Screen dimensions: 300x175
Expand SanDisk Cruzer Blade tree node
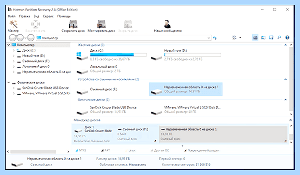pyautogui.click(x=14, y=88)
